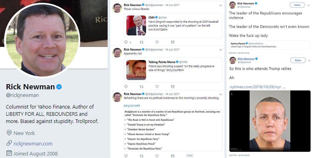Viewport: 313px width, 158px height.
Task: Send "Those vicious liberals" tweet via direct message
Action: point(172,42)
